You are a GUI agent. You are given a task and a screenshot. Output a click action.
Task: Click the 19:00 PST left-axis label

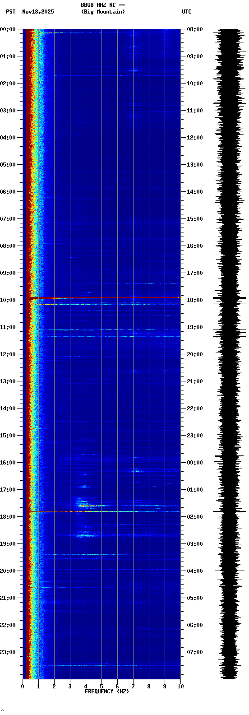coord(8,544)
